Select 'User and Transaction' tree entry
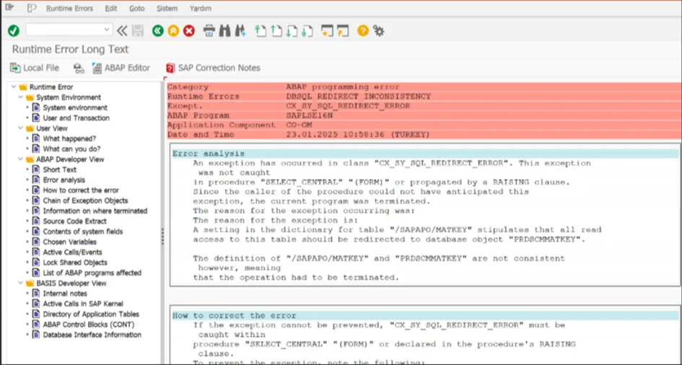Screen dimensions: 682x365 click(x=76, y=118)
